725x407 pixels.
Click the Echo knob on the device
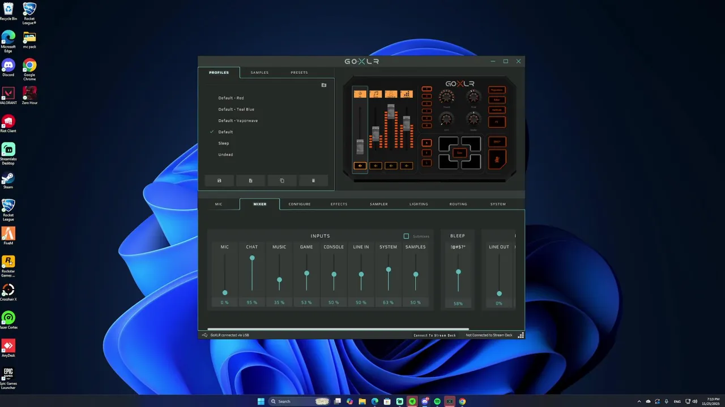(x=446, y=119)
